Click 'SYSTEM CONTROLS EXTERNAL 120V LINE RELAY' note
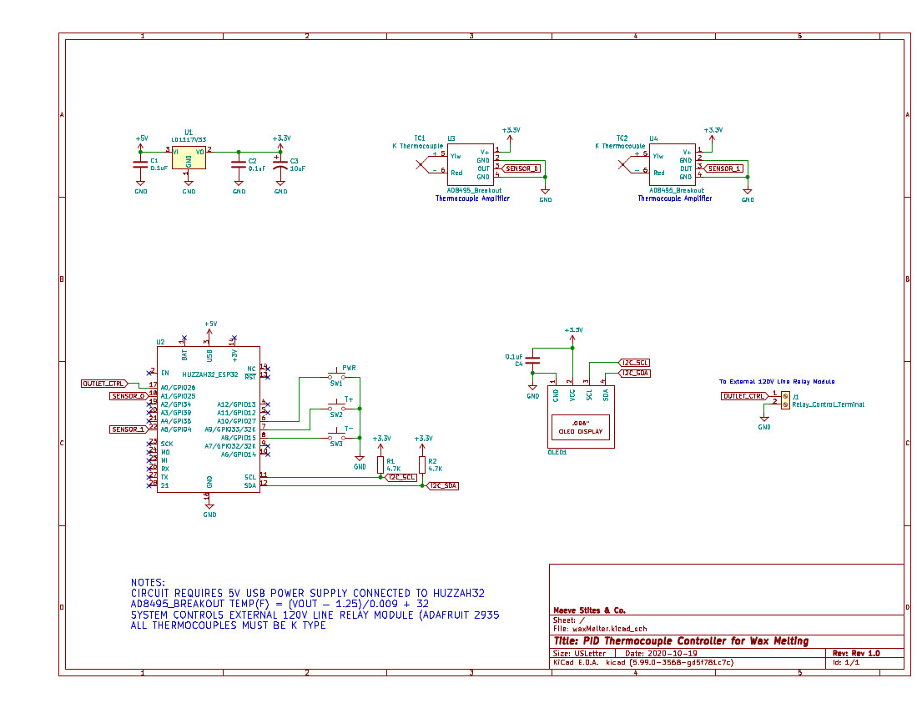Image resolution: width=917 pixels, height=708 pixels. [x=315, y=615]
